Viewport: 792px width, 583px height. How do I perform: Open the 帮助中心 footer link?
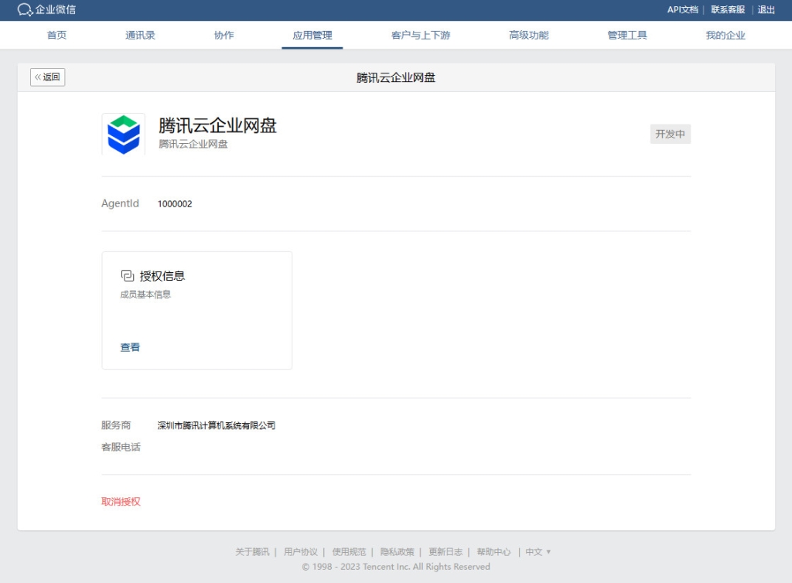point(493,552)
